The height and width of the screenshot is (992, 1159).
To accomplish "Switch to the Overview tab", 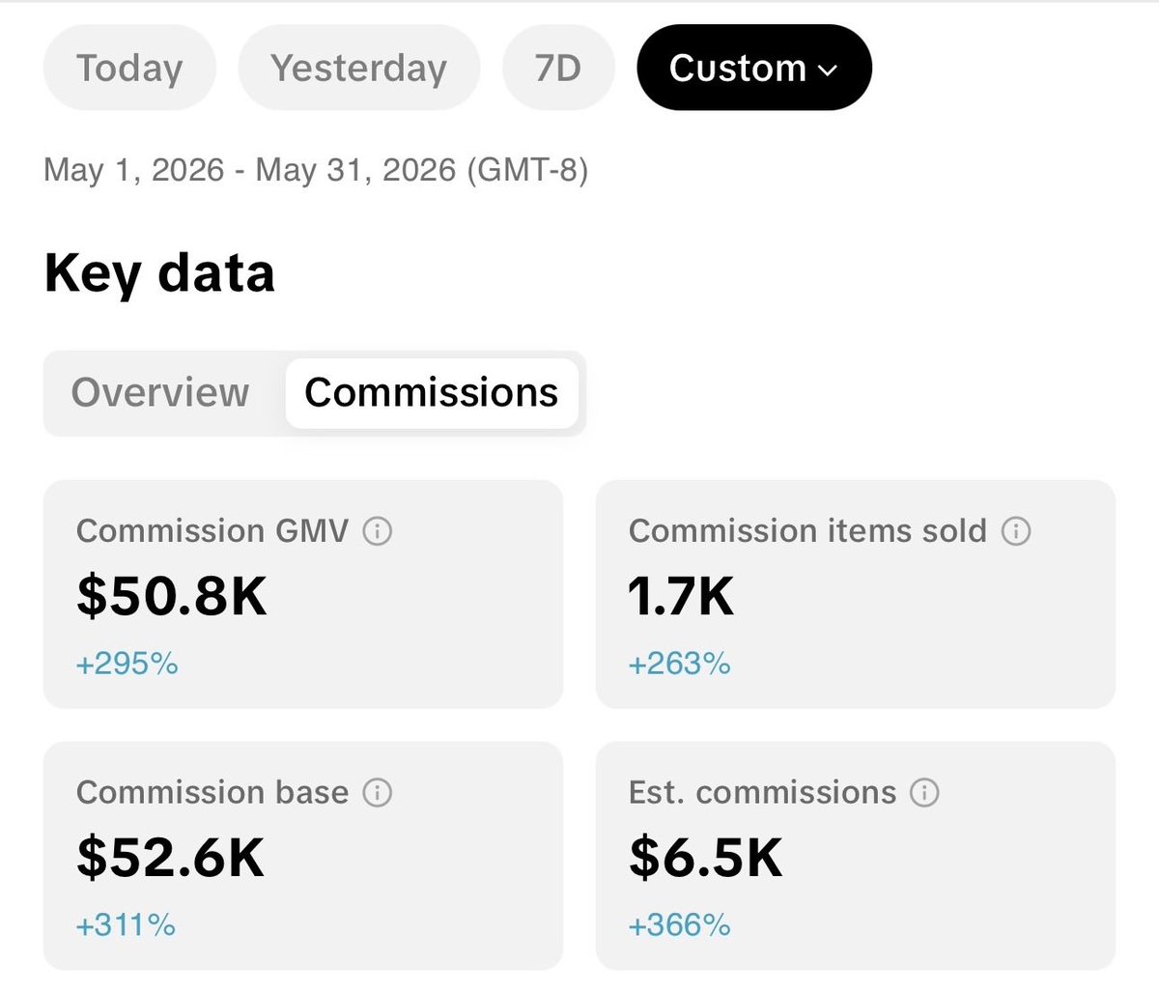I will (160, 393).
